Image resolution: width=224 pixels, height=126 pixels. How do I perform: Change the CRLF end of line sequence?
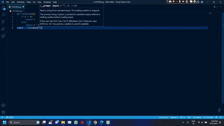coord(189,117)
